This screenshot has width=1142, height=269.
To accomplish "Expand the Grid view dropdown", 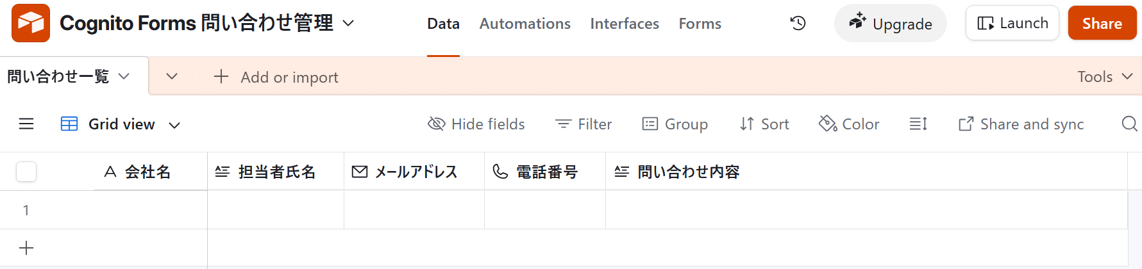I will [174, 125].
